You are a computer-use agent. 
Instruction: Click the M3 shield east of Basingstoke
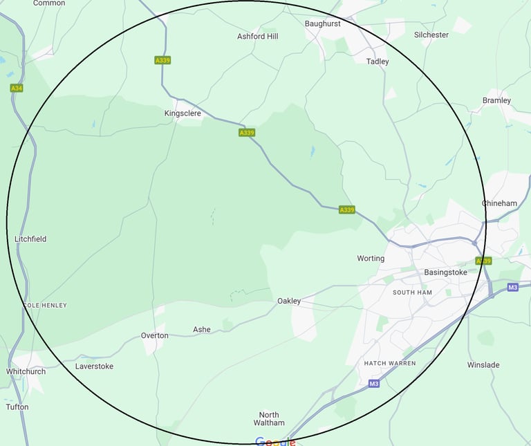pyautogui.click(x=513, y=288)
